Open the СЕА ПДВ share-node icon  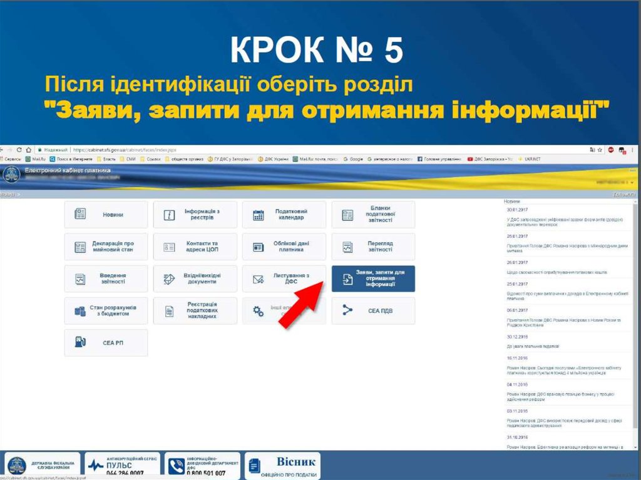pos(347,310)
